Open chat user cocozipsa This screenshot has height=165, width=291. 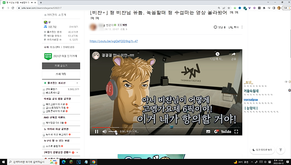point(251,100)
